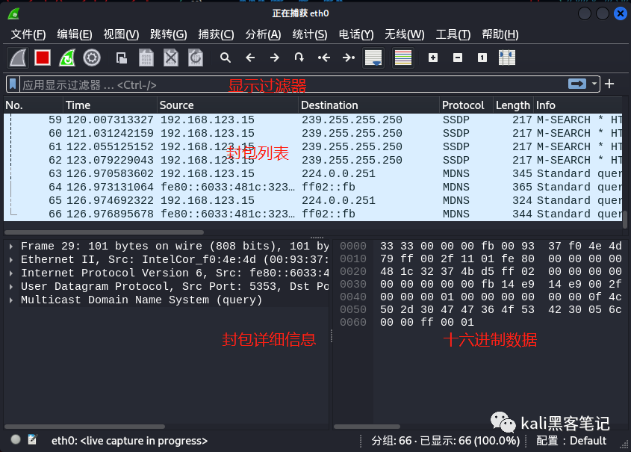Viewport: 631px width, 452px height.
Task: Click the packet list horizontal scrollbar
Action: 104,232
